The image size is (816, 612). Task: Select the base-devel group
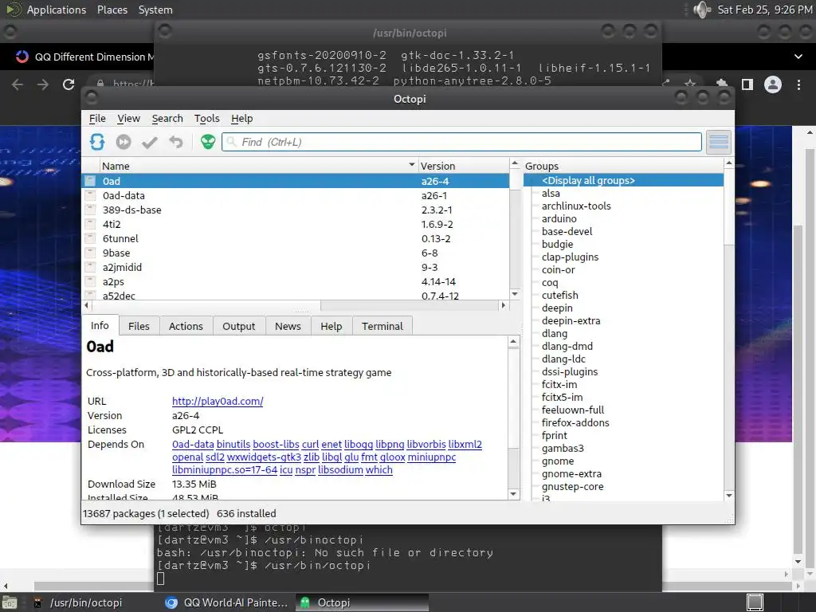[x=567, y=232]
